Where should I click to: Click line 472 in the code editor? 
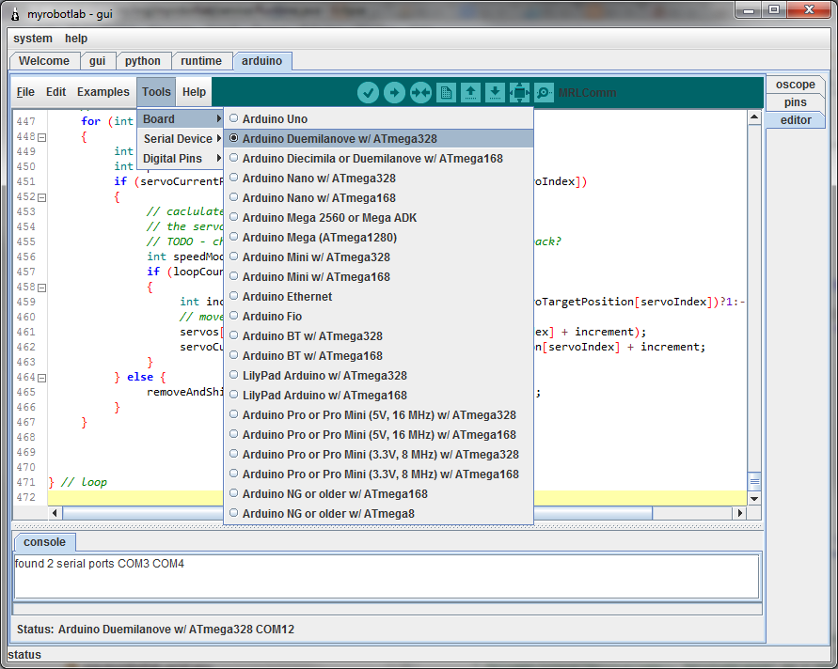(x=397, y=498)
